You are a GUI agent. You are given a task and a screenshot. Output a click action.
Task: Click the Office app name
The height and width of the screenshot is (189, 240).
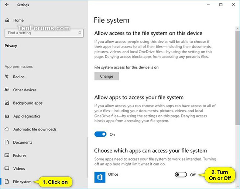tap(113, 174)
